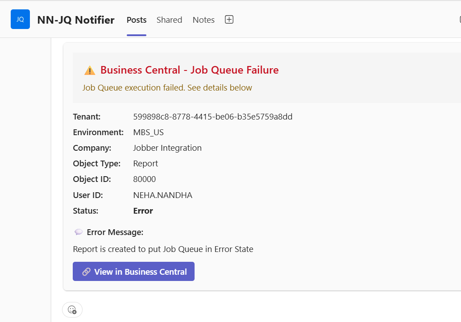Click the MBS_US environment value
The height and width of the screenshot is (322, 461).
coord(149,132)
